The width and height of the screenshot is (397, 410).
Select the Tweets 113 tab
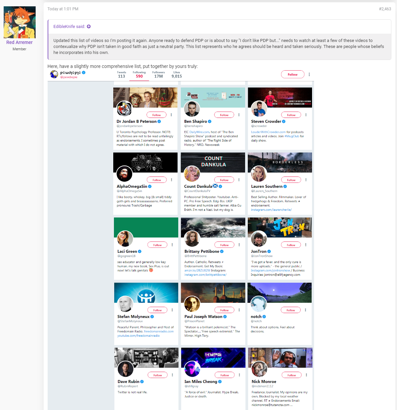tap(122, 75)
